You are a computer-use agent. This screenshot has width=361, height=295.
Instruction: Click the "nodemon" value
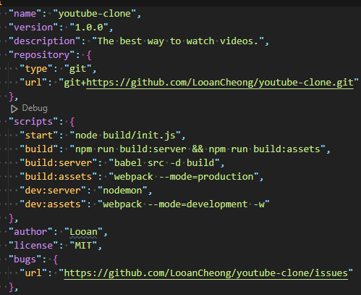tap(122, 191)
